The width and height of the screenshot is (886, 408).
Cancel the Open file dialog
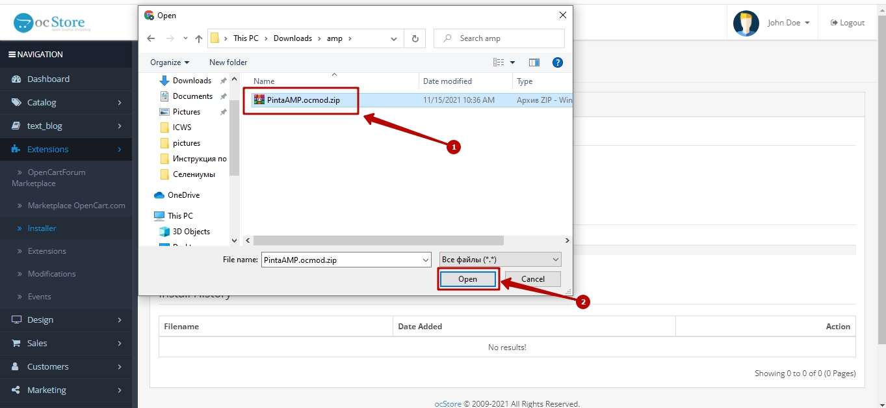point(533,279)
